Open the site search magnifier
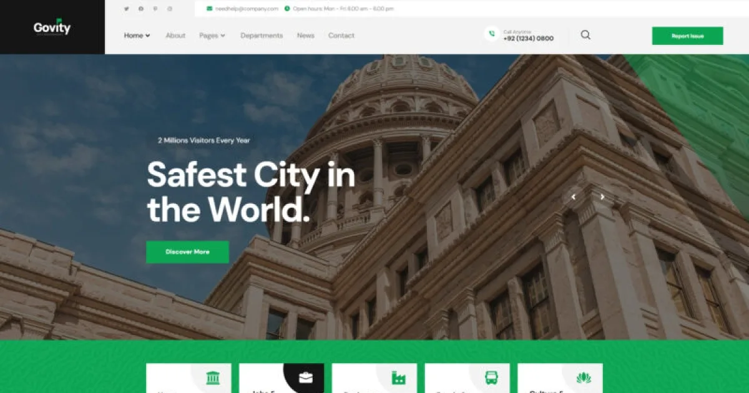The width and height of the screenshot is (749, 393). 585,35
